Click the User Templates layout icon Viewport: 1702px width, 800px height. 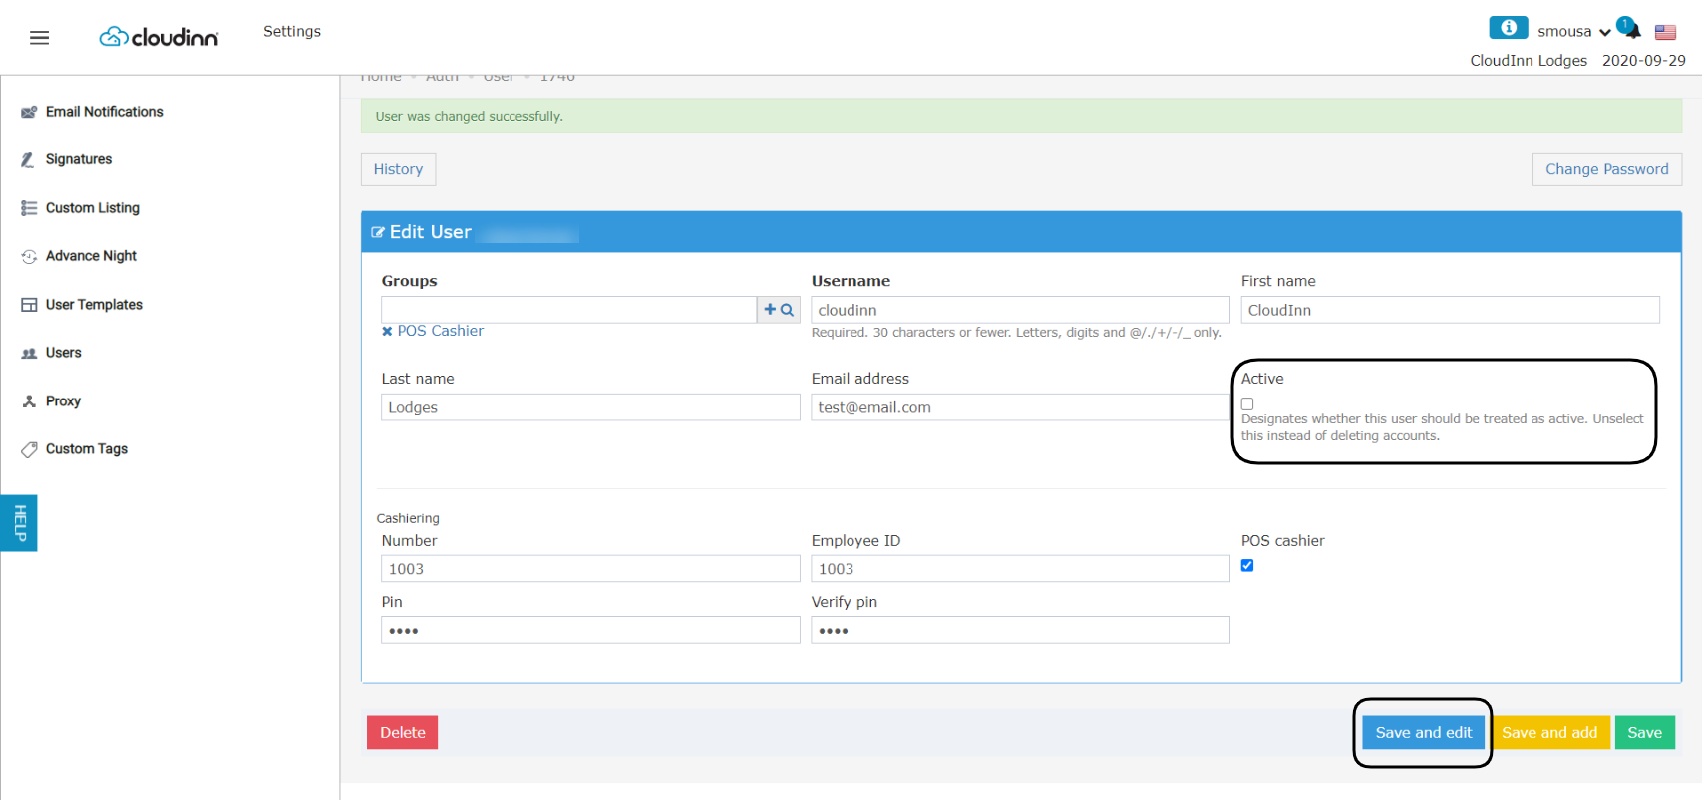click(x=29, y=305)
